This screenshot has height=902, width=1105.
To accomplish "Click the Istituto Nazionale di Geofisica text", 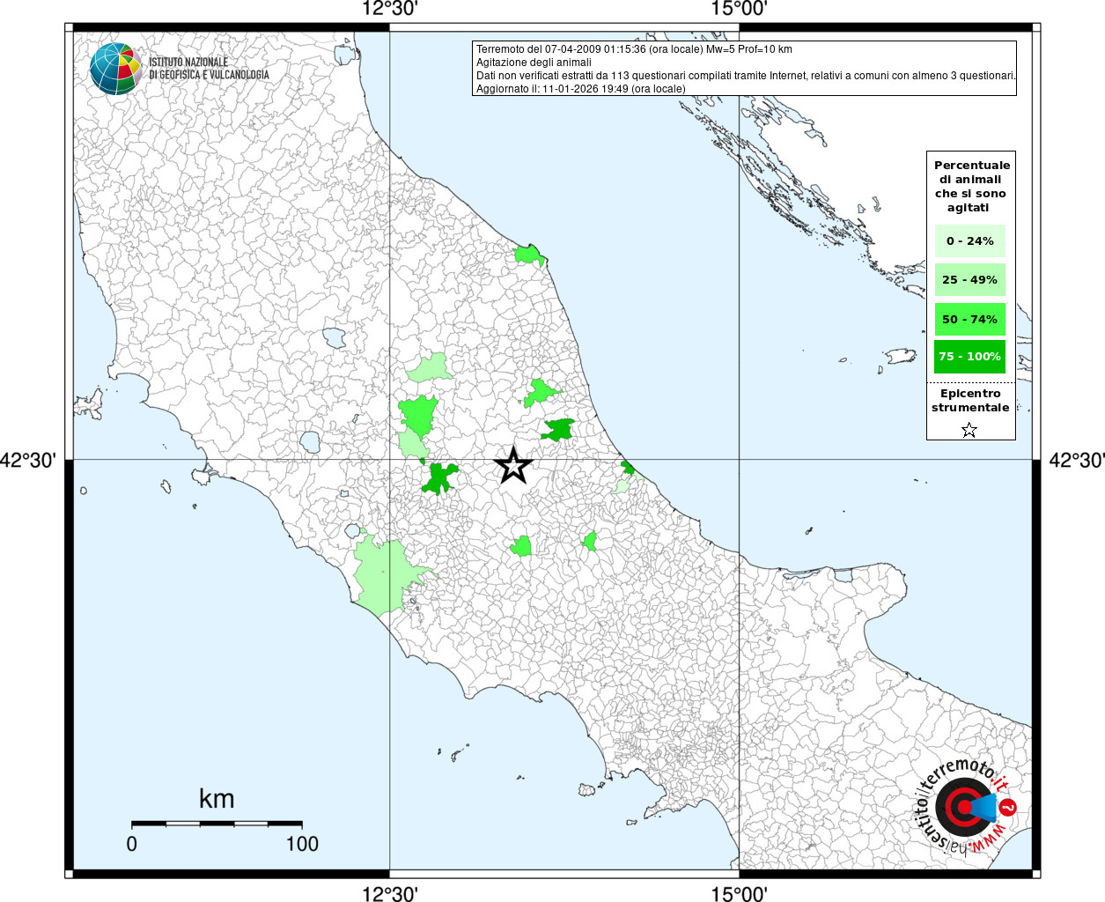I will (209, 69).
